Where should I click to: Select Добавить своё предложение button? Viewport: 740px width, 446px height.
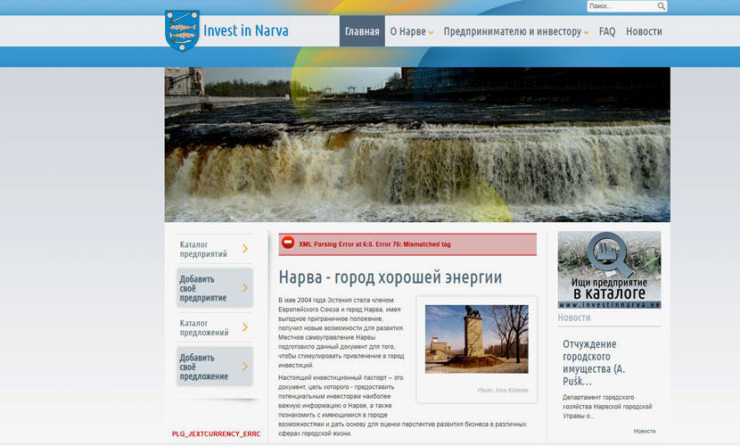(215, 367)
